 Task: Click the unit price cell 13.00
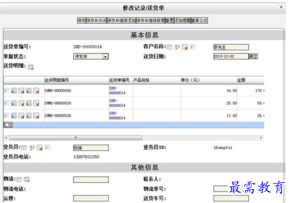click(232, 116)
